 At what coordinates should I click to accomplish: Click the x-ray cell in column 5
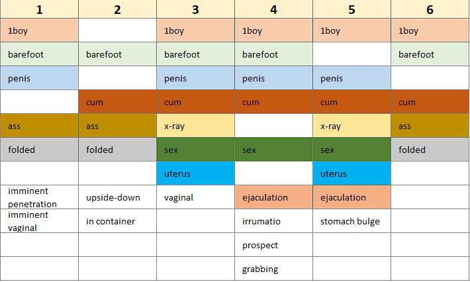352,126
